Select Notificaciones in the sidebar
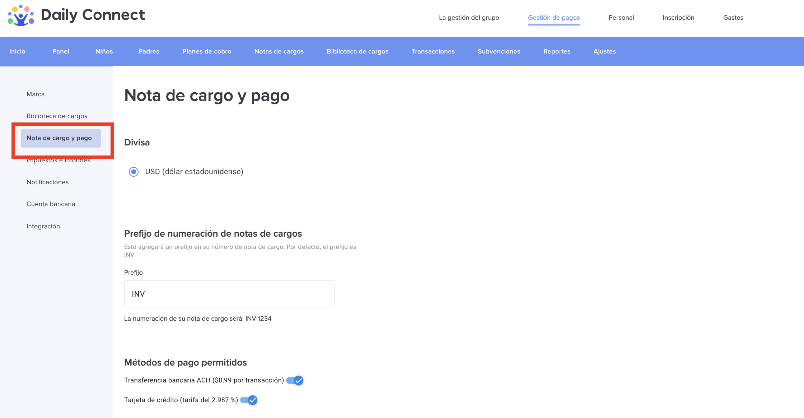804x418 pixels. pos(47,182)
